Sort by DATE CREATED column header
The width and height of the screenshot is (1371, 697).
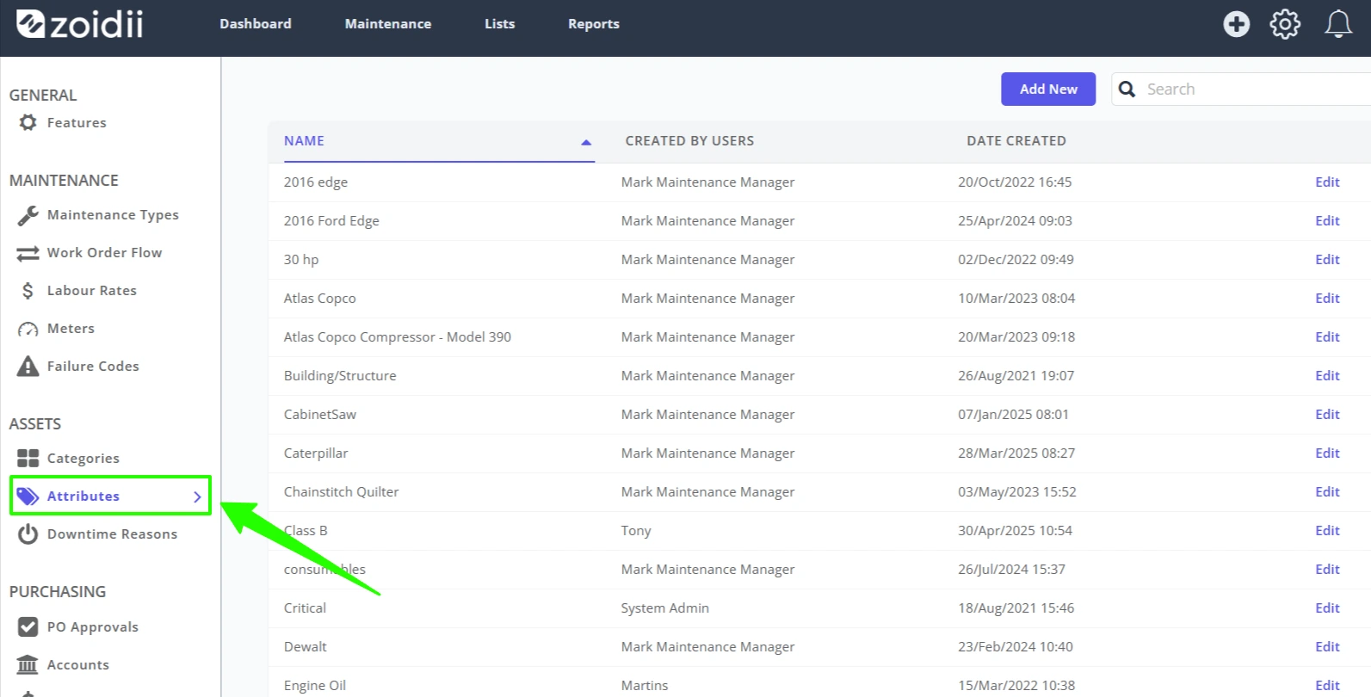1016,141
